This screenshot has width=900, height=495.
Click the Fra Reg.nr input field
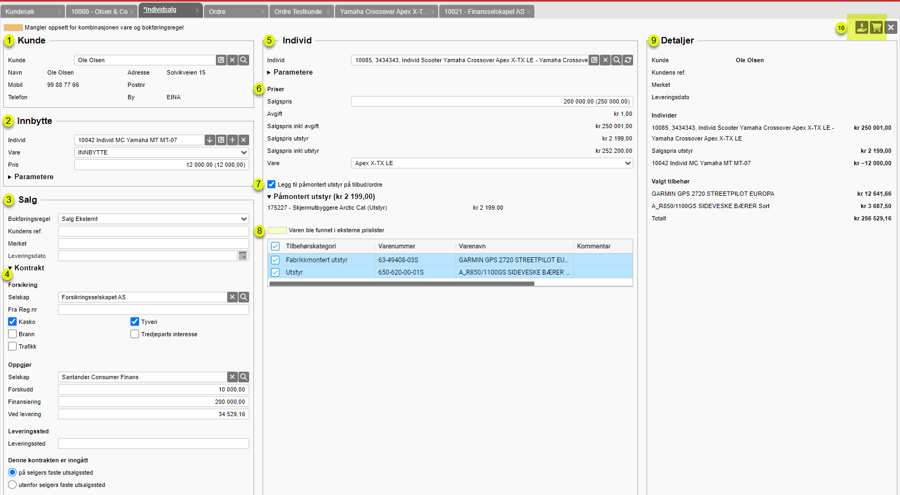154,309
